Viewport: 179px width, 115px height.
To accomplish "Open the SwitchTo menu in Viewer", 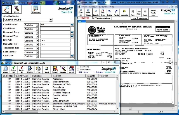I will coord(103,7).
